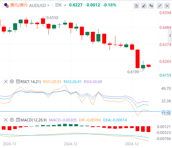Close the AUDUSD chart panel
172x148 pixels.
167,6
